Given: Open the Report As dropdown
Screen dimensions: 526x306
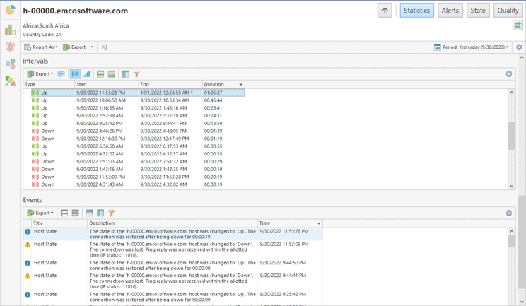Looking at the screenshot, I should point(41,47).
